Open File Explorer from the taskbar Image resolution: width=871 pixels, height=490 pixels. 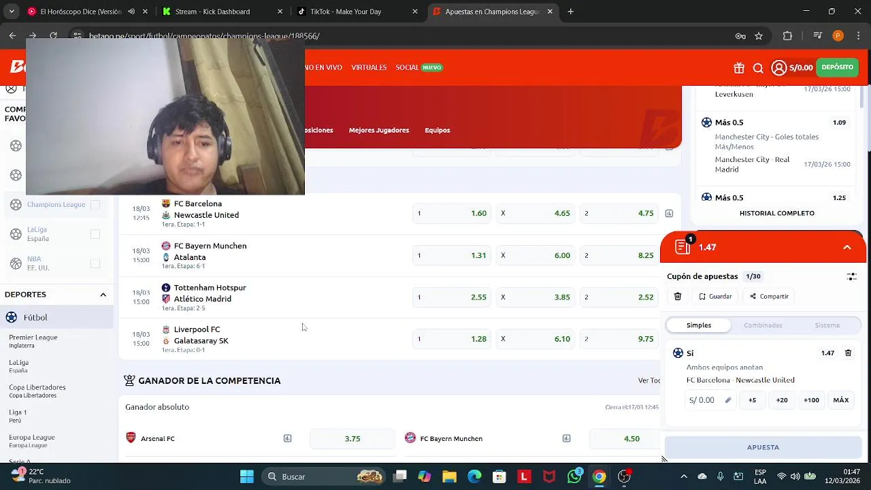[x=449, y=476]
